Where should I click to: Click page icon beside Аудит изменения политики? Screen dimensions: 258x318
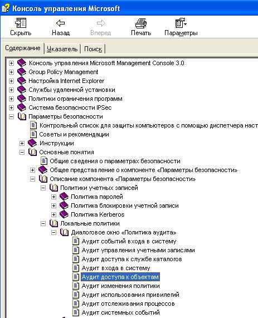[x=76, y=286]
